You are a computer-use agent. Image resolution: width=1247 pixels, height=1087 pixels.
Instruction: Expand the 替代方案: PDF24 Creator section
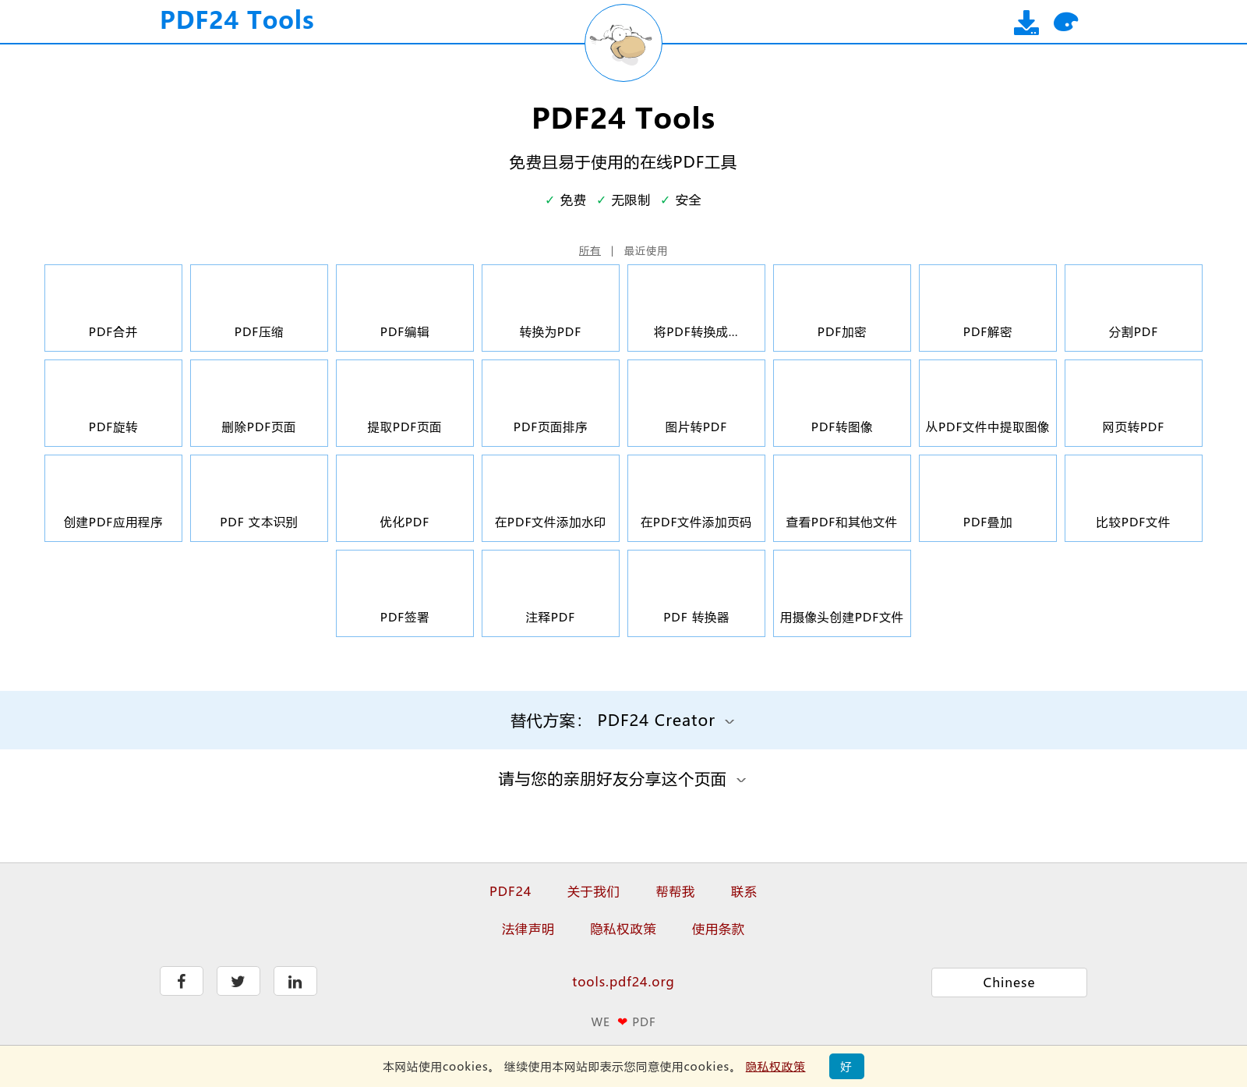(623, 721)
